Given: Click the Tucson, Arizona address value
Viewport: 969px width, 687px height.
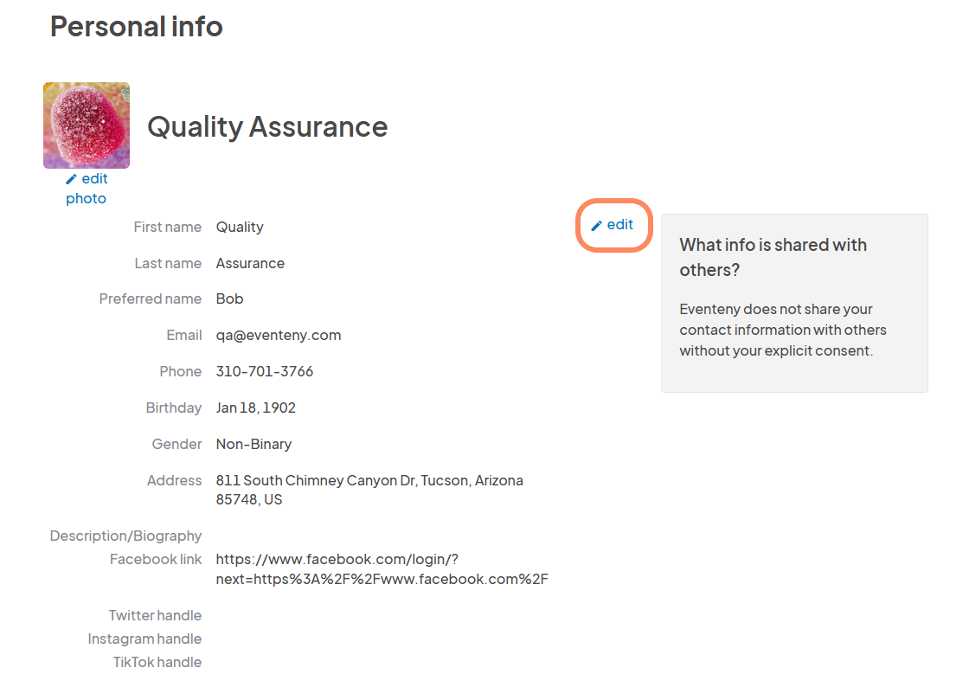Looking at the screenshot, I should point(369,490).
